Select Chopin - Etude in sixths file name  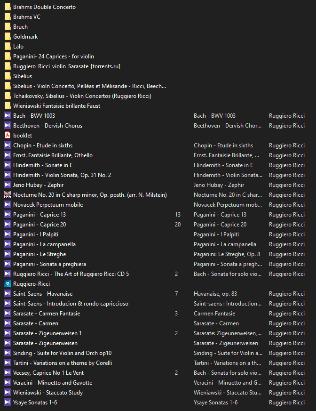point(43,145)
